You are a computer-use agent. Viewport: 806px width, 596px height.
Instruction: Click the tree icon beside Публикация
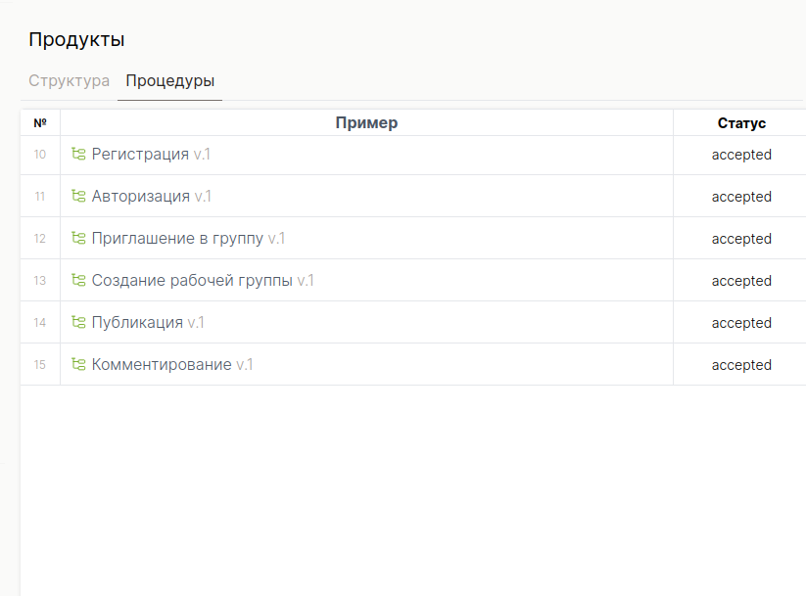[x=78, y=322]
